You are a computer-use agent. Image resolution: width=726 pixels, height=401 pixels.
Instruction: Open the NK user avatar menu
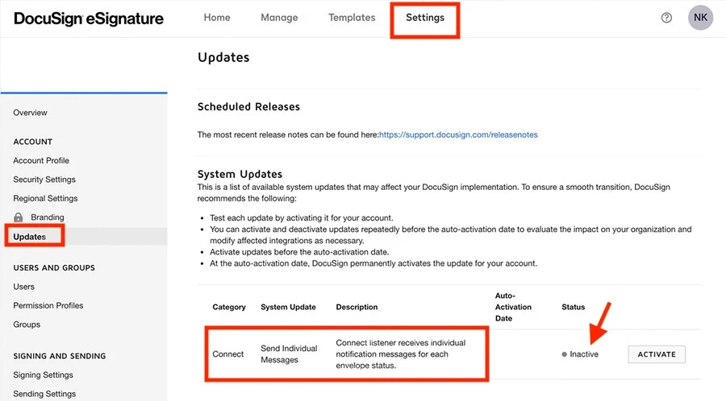point(700,18)
